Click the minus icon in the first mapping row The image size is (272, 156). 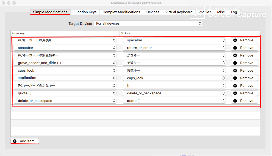click(x=235, y=40)
